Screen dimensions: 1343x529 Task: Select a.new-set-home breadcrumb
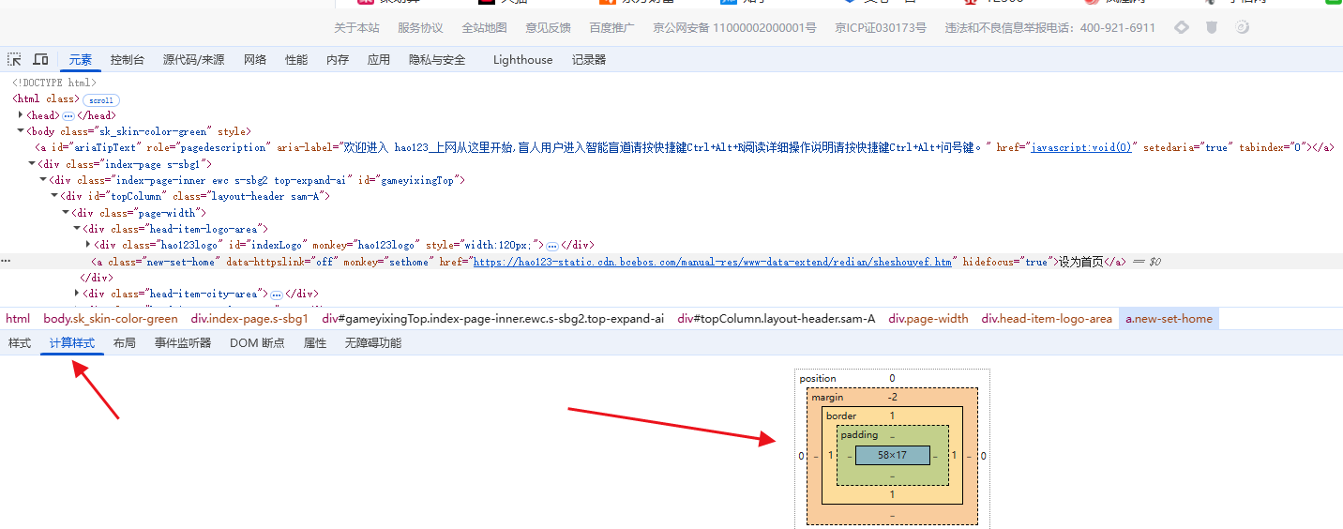coord(1169,319)
